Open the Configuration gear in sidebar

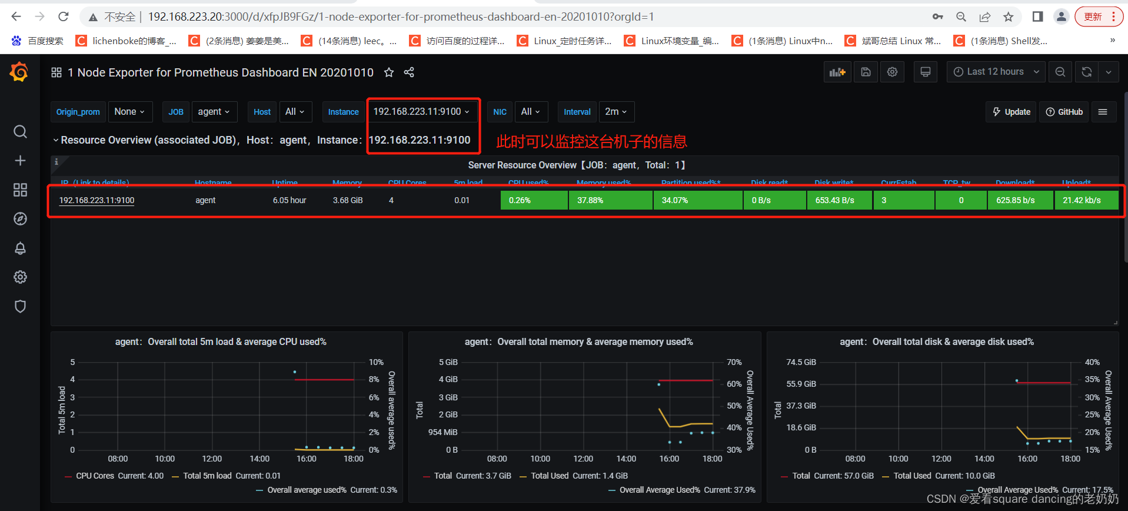pos(20,277)
